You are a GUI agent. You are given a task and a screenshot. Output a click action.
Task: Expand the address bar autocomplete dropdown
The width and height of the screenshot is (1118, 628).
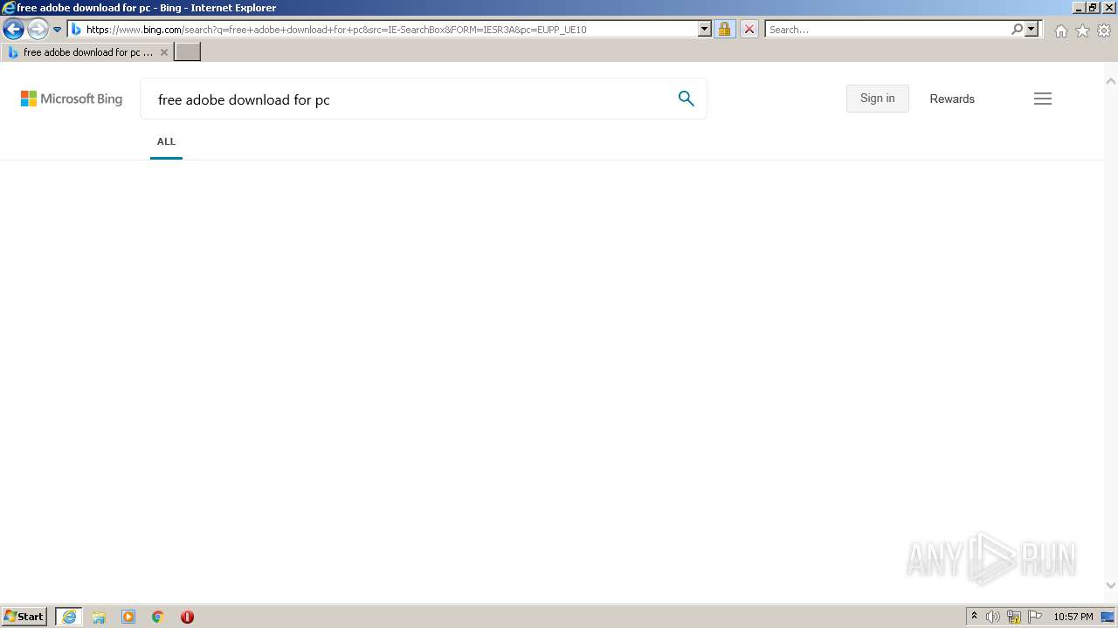pos(705,29)
